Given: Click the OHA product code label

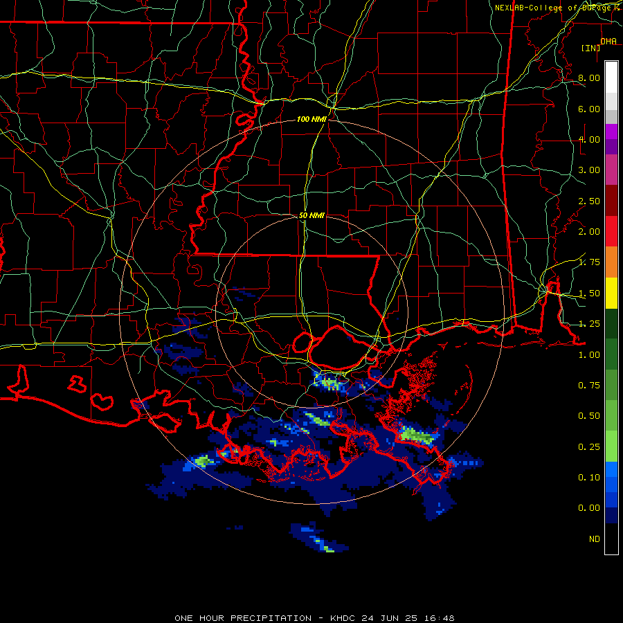Looking at the screenshot, I should click(x=608, y=42).
